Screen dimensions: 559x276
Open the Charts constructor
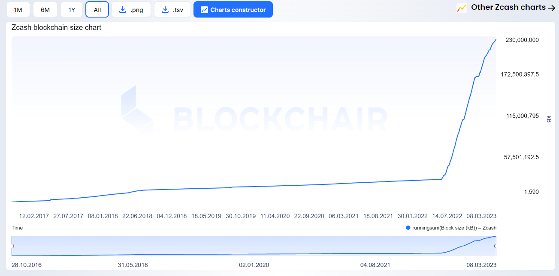(x=233, y=9)
